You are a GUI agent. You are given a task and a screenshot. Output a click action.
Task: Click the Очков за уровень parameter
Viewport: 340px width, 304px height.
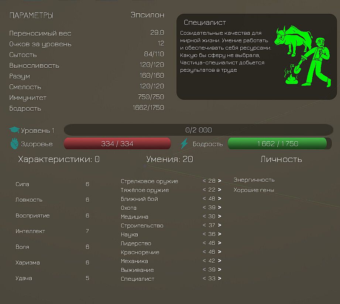40,44
